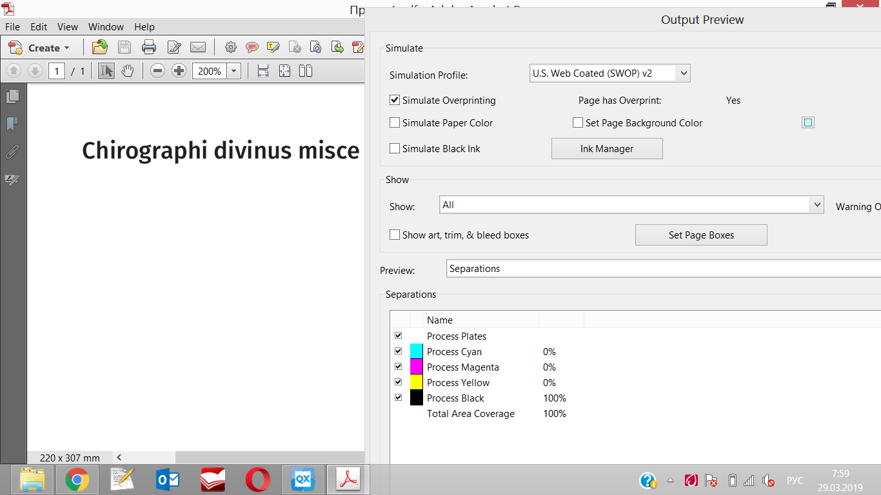Toggle Process Magenta separation checkbox
Image resolution: width=881 pixels, height=495 pixels.
[x=398, y=367]
